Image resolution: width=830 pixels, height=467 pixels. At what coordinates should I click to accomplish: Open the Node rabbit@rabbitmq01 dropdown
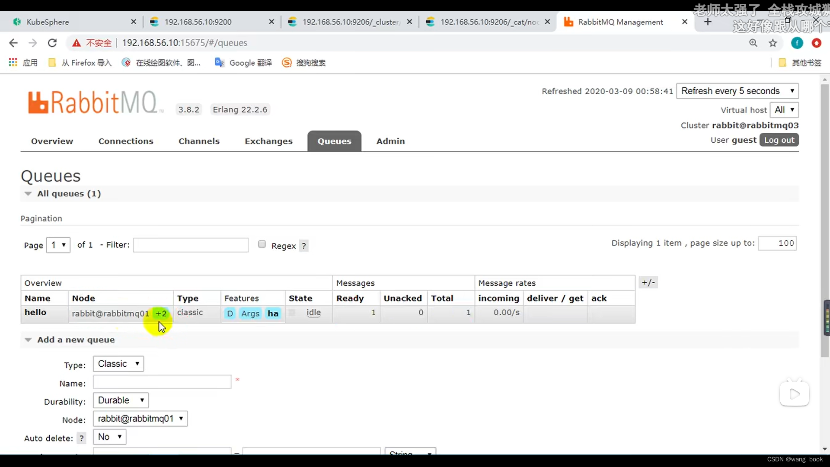click(140, 419)
